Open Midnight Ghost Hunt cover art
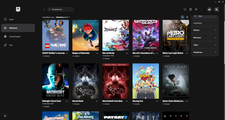The image size is (225, 120). pyautogui.click(x=55, y=81)
